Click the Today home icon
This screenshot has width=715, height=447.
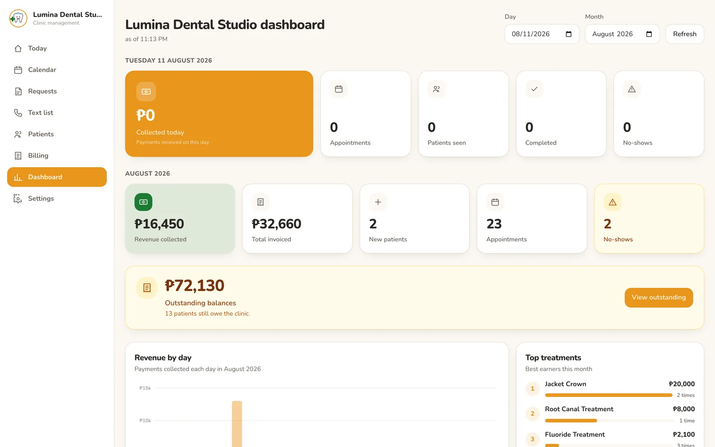pos(18,48)
